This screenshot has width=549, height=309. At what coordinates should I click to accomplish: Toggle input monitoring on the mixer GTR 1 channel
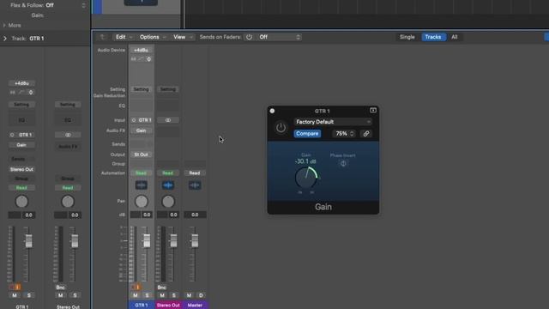(138, 288)
